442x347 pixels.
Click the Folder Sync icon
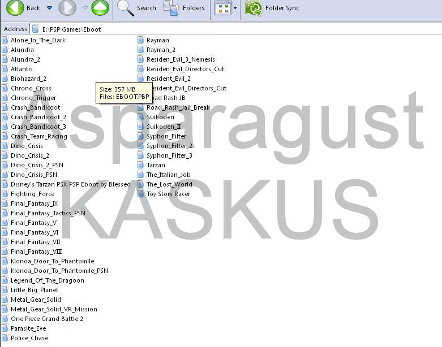click(253, 8)
